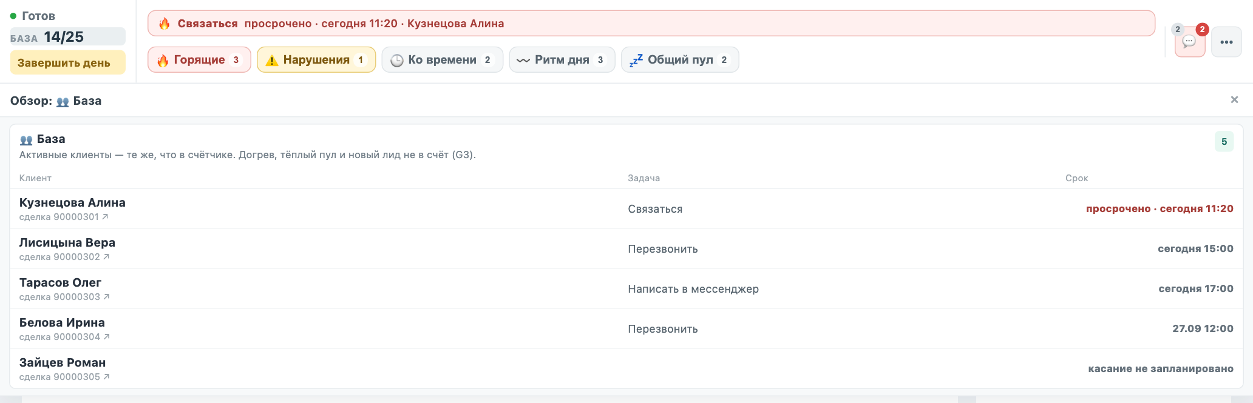Select the Ритм дня filter tab
This screenshot has width=1253, height=403.
pyautogui.click(x=562, y=60)
